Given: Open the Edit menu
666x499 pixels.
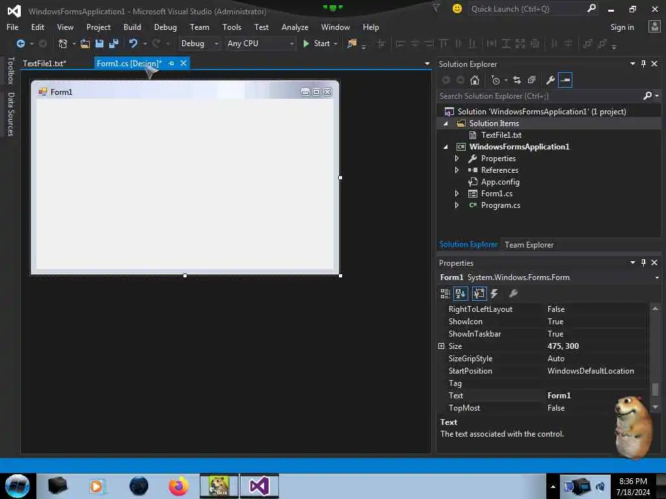Looking at the screenshot, I should pyautogui.click(x=38, y=27).
